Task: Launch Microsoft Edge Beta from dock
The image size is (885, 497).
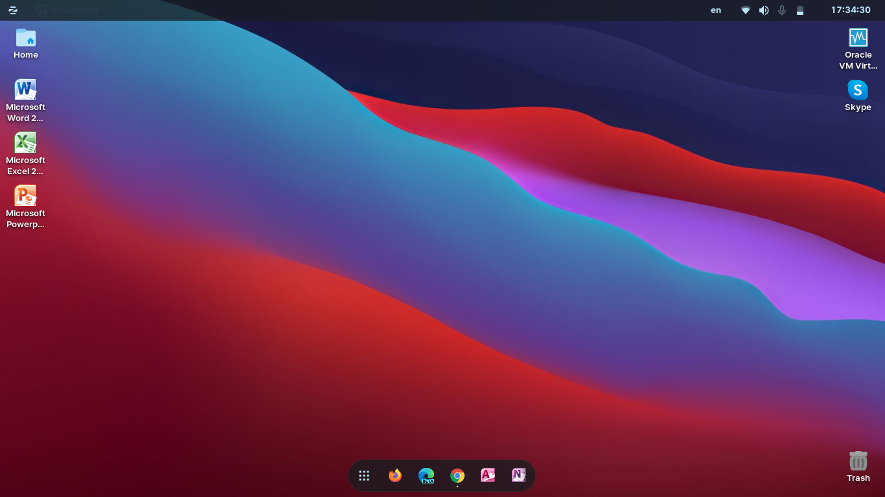Action: coord(426,476)
